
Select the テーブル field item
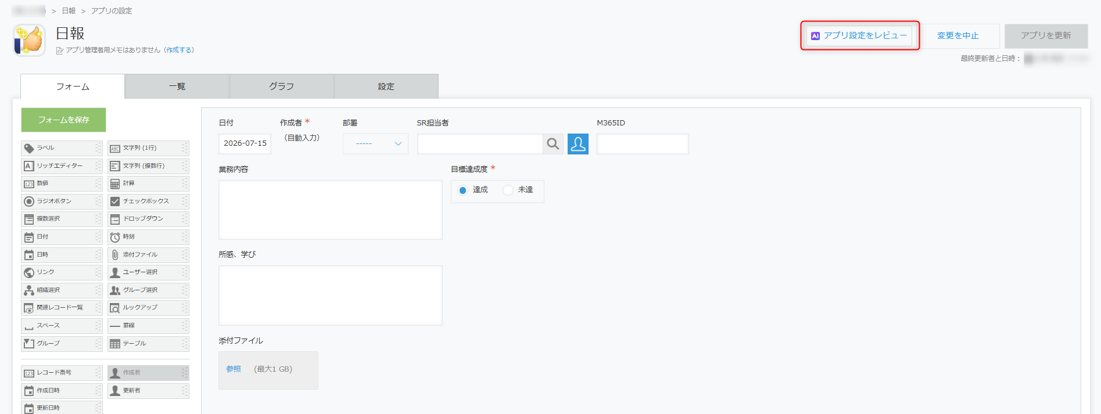148,344
